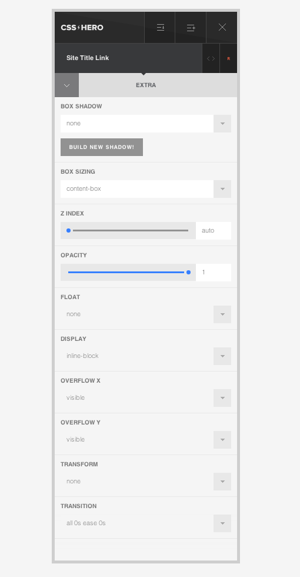
Task: Open the Transition dropdown arrow
Action: (x=222, y=523)
